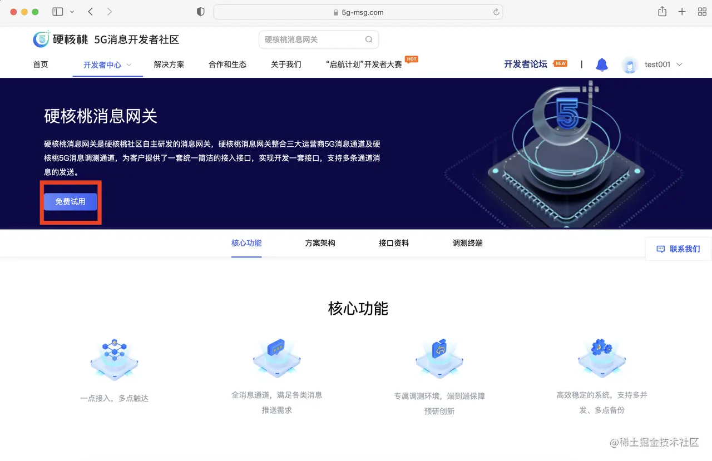Reload the page with the refresh icon
The height and width of the screenshot is (461, 712).
496,12
